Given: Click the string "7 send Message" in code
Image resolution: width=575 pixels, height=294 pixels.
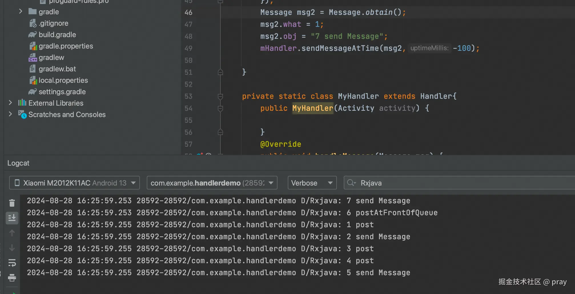Looking at the screenshot, I should click(x=347, y=36).
